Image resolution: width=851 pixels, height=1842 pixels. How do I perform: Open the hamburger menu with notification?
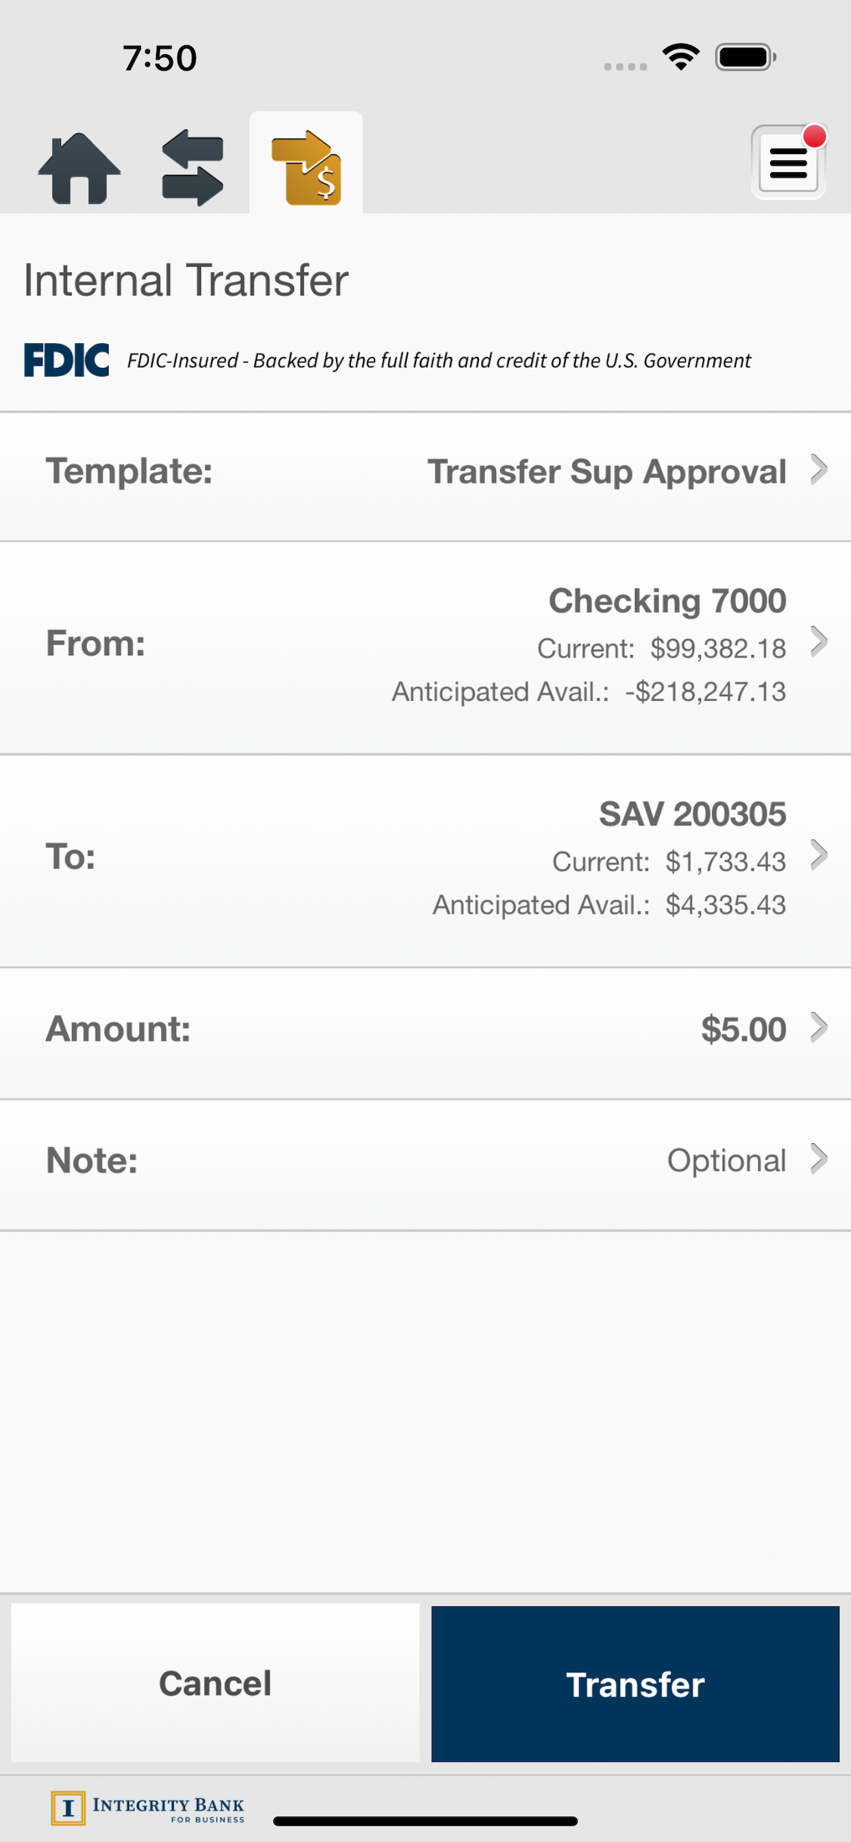[x=789, y=162]
